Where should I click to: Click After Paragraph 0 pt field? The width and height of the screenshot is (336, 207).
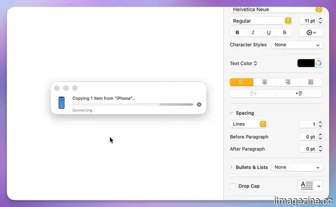coord(308,149)
